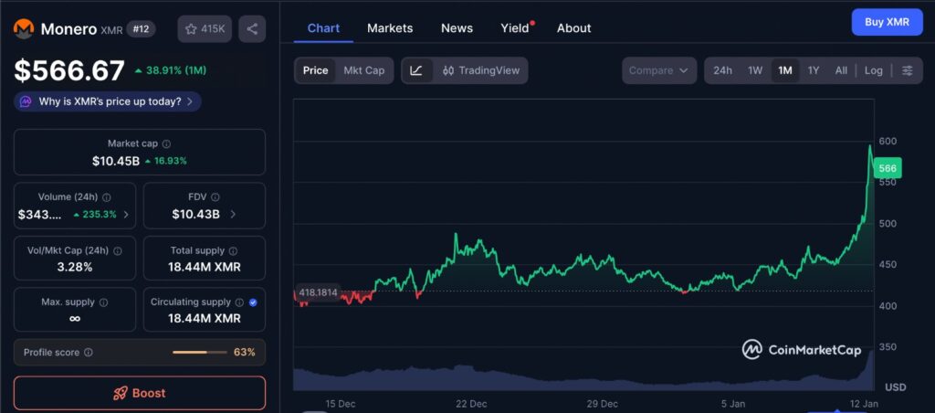935x413 pixels.
Task: Switch to line chart icon view
Action: tap(416, 70)
